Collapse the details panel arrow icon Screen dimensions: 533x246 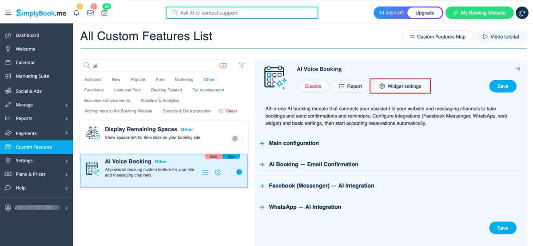[x=517, y=69]
